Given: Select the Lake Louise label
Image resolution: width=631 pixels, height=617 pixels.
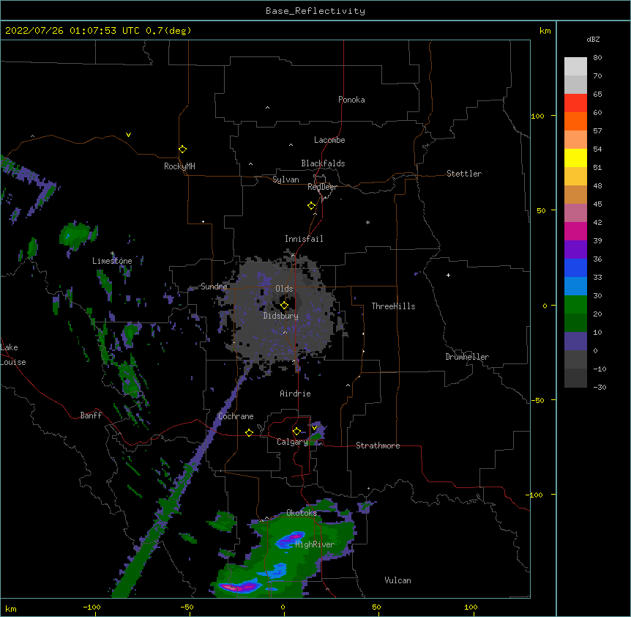Looking at the screenshot, I should pos(13,355).
